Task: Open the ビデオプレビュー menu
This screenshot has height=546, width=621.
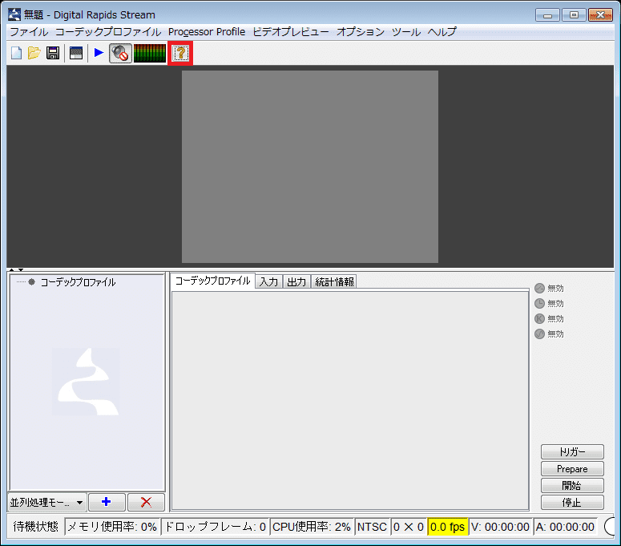Action: point(291,32)
